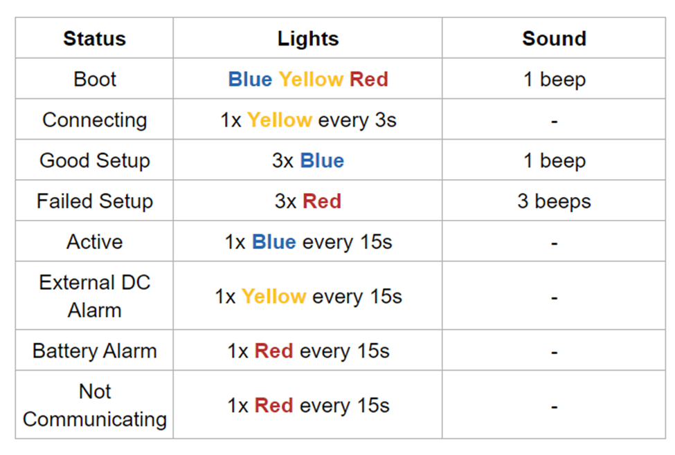Select the Battery Alarm status cell
This screenshot has height=455, width=675.
pyautogui.click(x=94, y=351)
